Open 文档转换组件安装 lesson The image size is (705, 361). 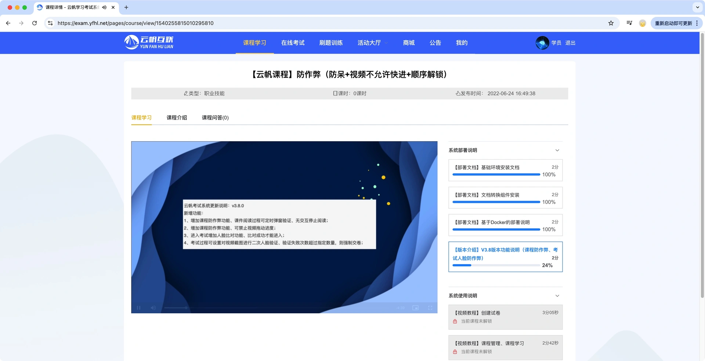coord(505,198)
